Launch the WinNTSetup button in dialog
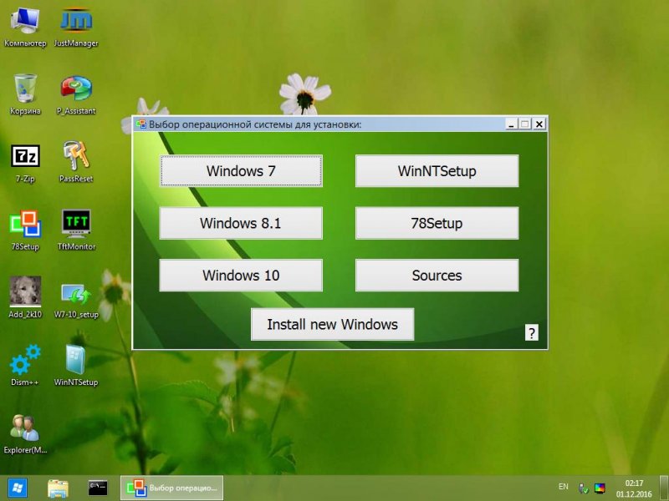669x501 pixels. [x=437, y=171]
